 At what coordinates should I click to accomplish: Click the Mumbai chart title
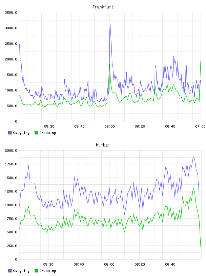pyautogui.click(x=103, y=145)
